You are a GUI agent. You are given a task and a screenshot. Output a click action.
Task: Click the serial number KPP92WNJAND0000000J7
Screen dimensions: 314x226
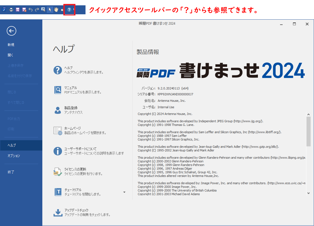tap(176, 94)
